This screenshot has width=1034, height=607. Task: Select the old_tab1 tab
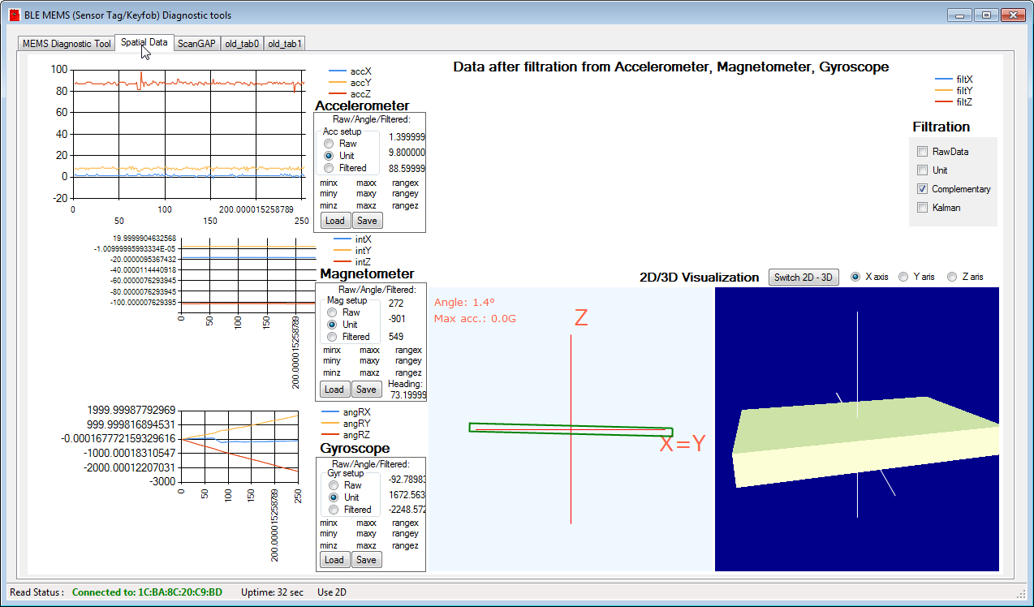285,44
